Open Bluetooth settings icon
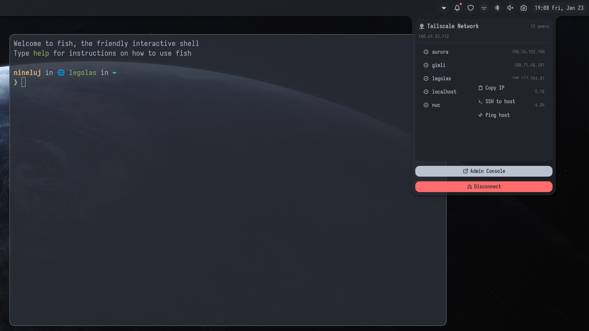The width and height of the screenshot is (589, 331). click(497, 8)
